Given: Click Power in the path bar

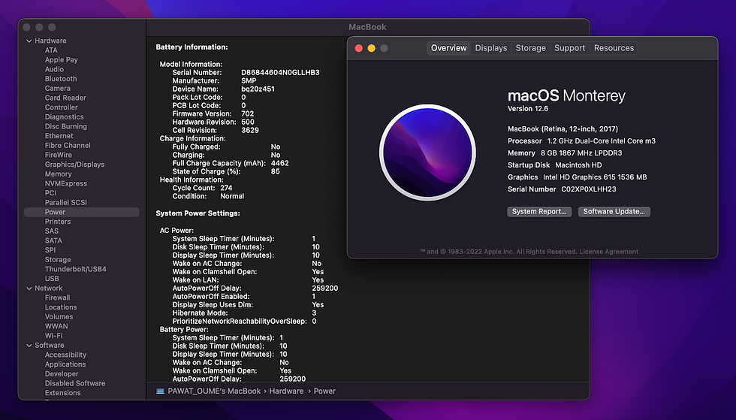Looking at the screenshot, I should pyautogui.click(x=324, y=391).
